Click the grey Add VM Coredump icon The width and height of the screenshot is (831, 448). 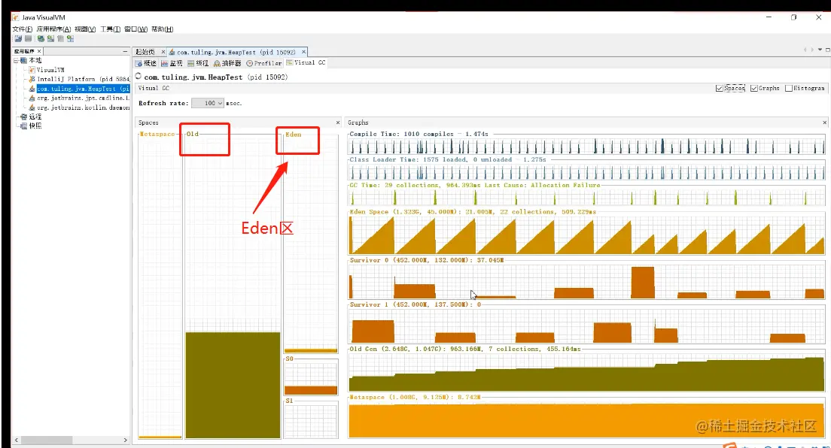pyautogui.click(x=60, y=38)
